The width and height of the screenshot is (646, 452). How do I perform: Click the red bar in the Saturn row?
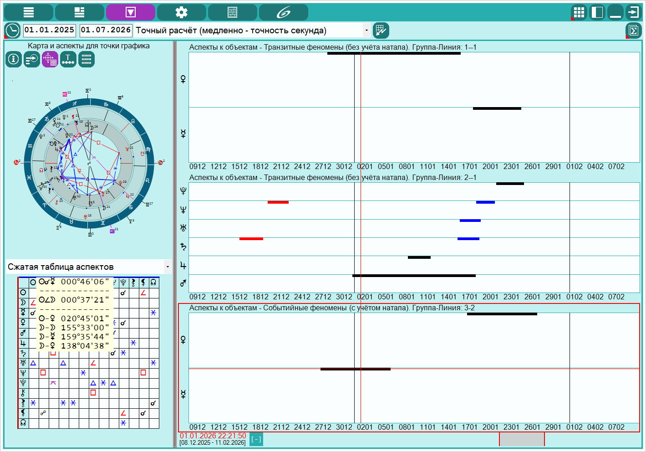[251, 239]
